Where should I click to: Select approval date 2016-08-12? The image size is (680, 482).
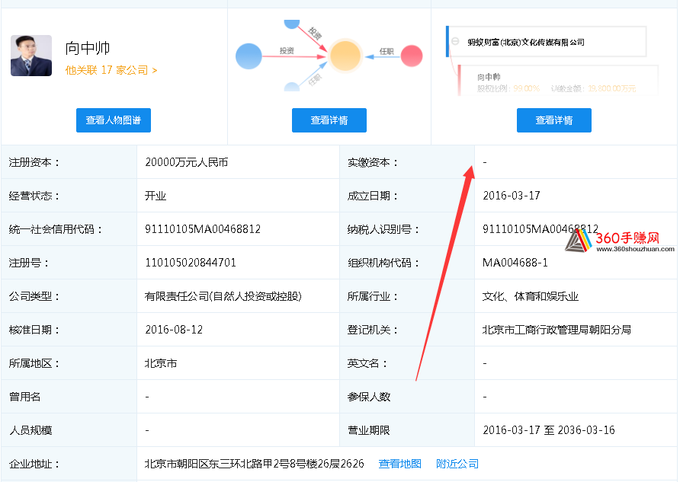pos(174,330)
